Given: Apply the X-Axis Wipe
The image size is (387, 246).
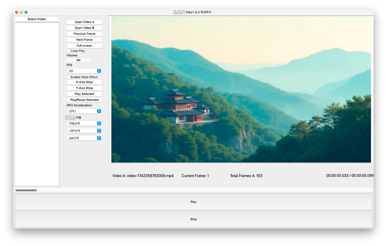Looking at the screenshot, I should [84, 82].
